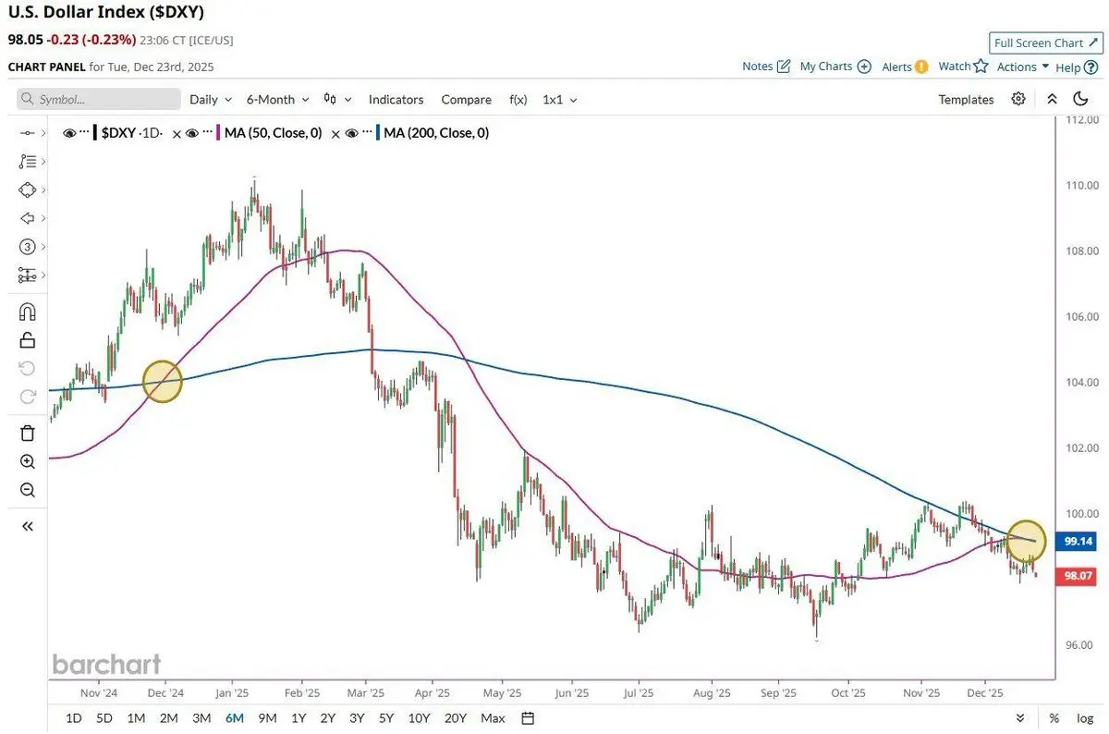Open My Charts
Viewport: 1109px width, 734px height.
point(835,67)
